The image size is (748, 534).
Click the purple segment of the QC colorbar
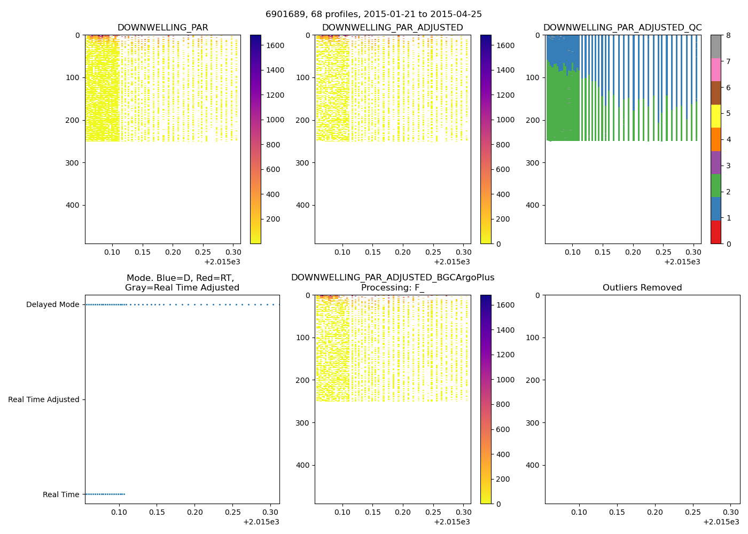point(716,162)
